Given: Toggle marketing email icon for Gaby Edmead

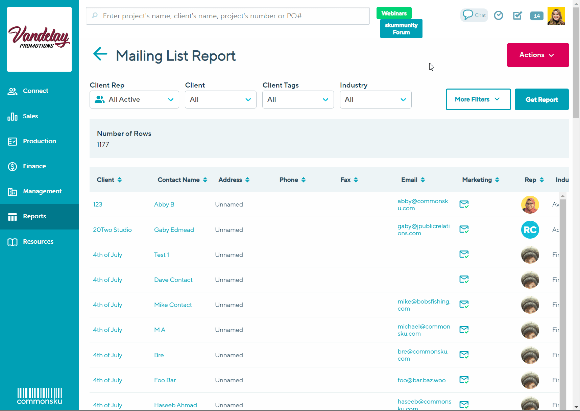Looking at the screenshot, I should [x=464, y=229].
